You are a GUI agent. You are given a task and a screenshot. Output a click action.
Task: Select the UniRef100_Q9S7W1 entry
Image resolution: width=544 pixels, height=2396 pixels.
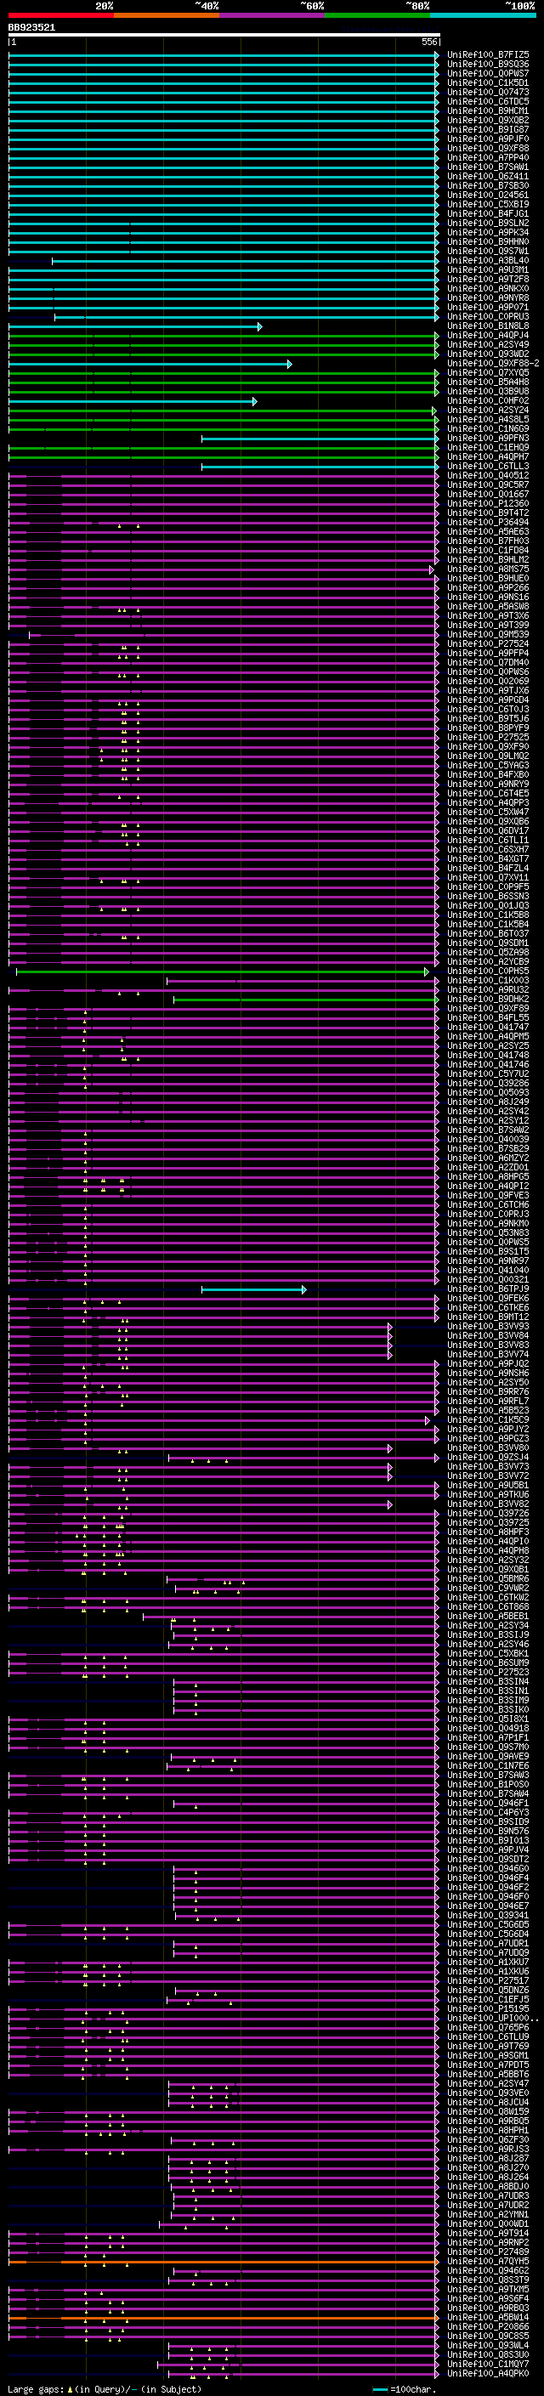488,251
